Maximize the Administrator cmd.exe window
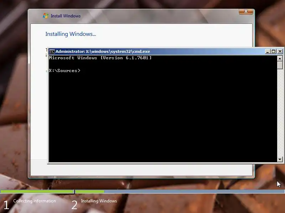This screenshot has width=285, height=213. (273, 51)
